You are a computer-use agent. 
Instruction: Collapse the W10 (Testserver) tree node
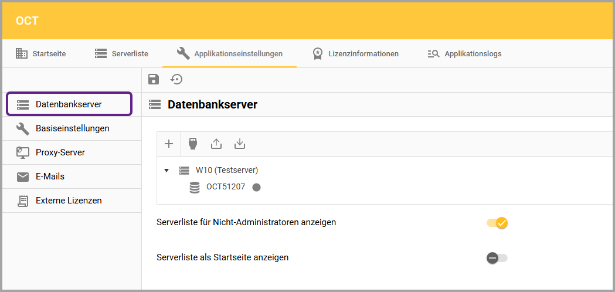(167, 171)
